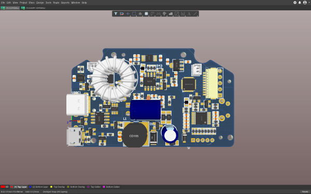Open the Reports menu
Screen dimensions: 311x194
[x=65, y=3]
